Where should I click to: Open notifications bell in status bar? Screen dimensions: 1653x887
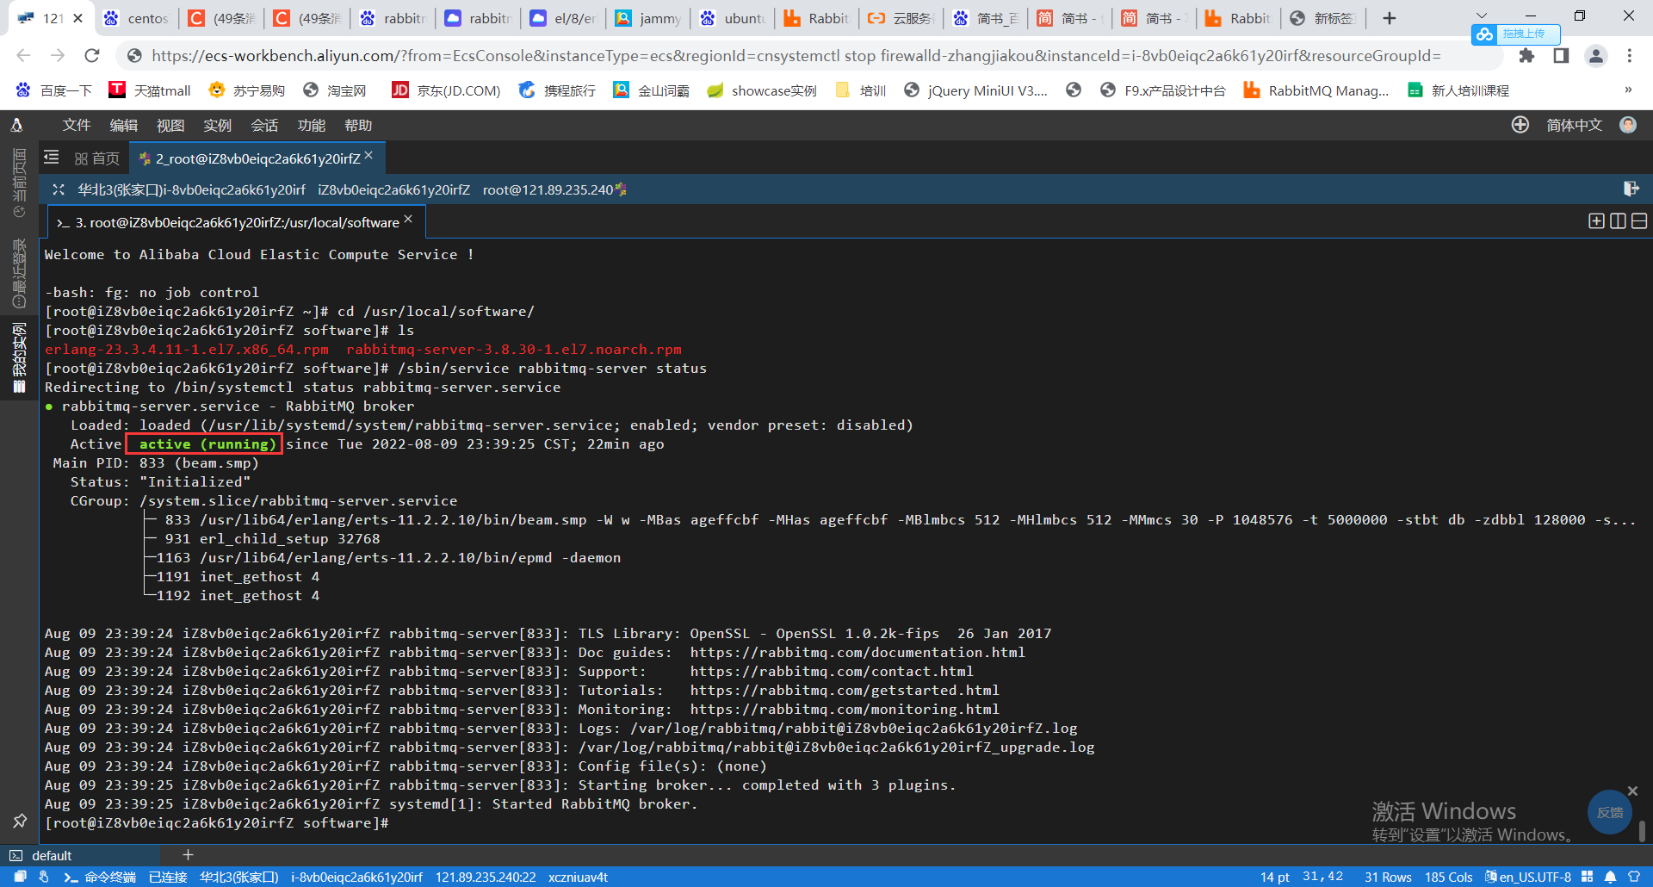(x=1610, y=877)
